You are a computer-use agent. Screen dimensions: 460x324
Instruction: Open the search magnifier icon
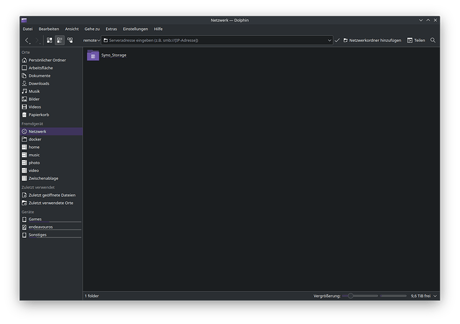pyautogui.click(x=433, y=40)
